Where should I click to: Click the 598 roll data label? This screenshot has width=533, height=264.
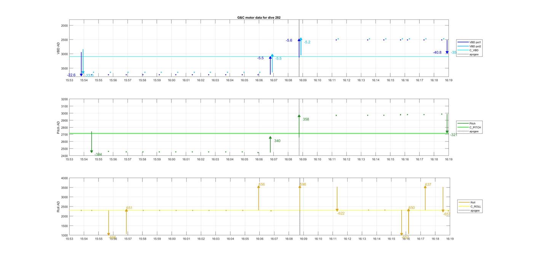(303, 184)
